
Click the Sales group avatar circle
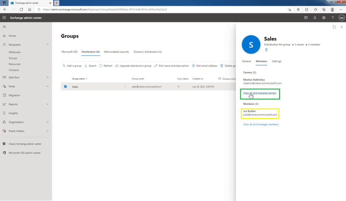click(251, 45)
